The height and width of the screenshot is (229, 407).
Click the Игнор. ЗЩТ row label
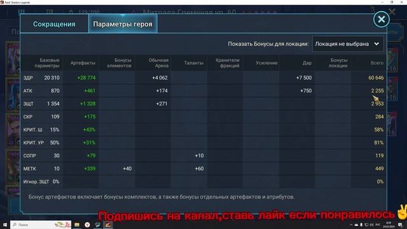click(x=36, y=181)
